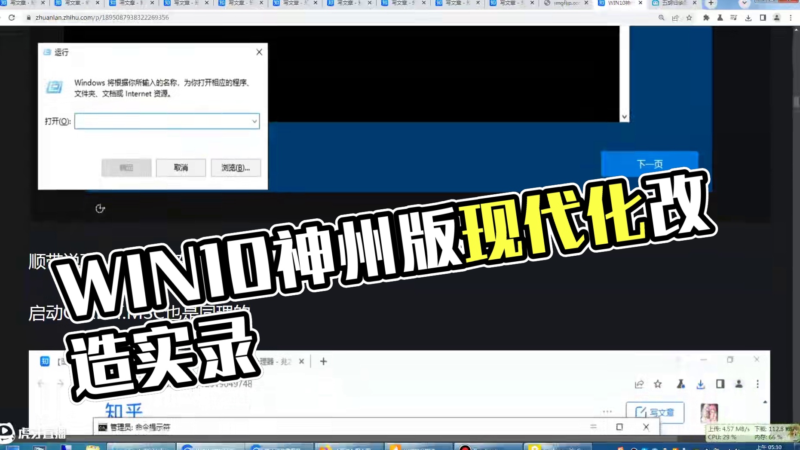Open the reading list icon

(x=733, y=18)
